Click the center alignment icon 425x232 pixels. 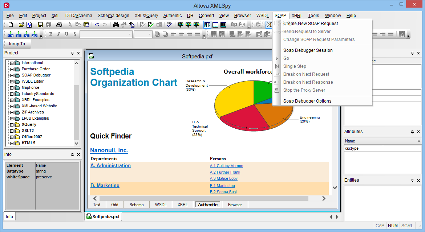click(181, 34)
